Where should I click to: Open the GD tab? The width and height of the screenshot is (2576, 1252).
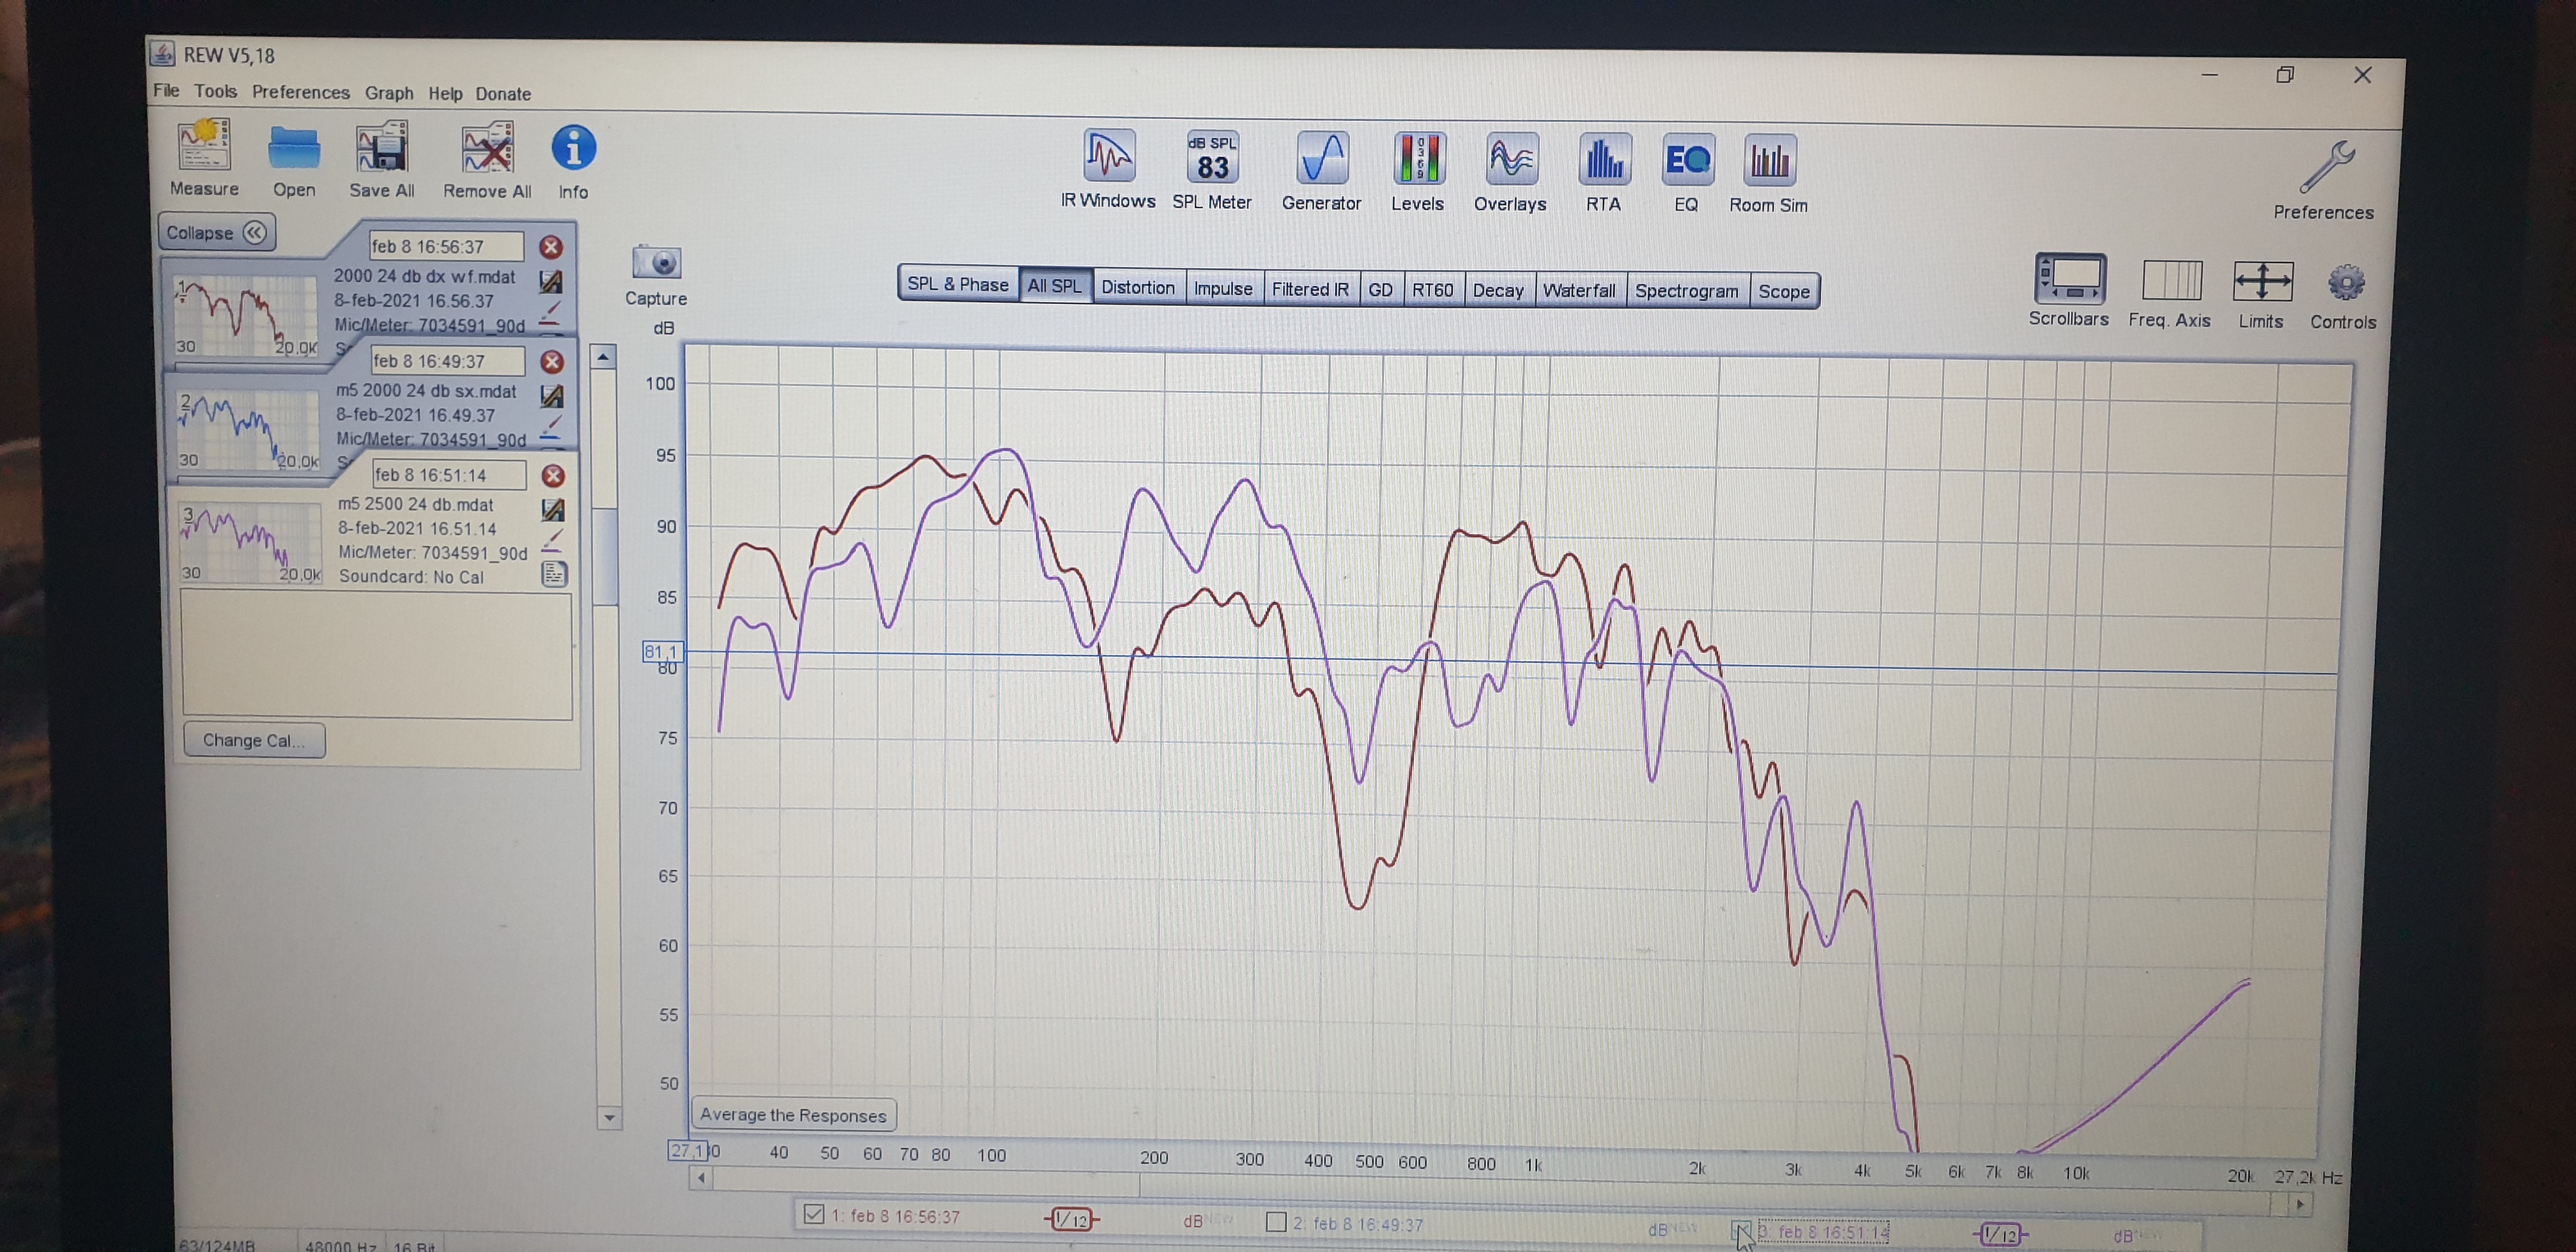[x=1381, y=290]
